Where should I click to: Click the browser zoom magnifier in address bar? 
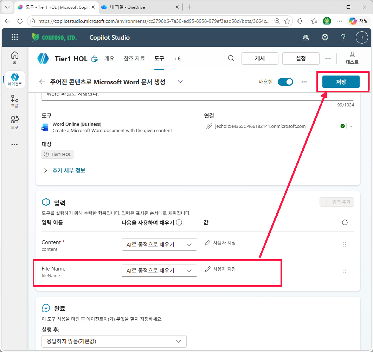point(277,21)
